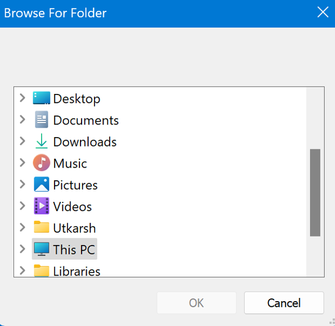Click the green Downloads arrow icon
The height and width of the screenshot is (326, 335).
(42, 142)
